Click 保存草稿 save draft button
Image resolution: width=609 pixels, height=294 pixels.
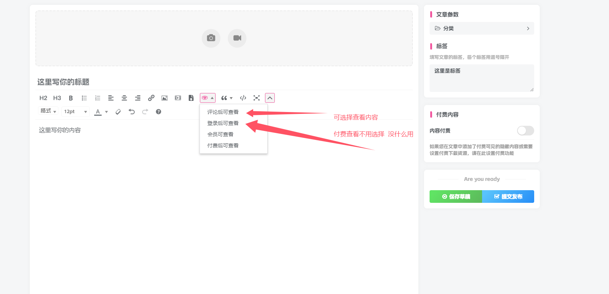coord(456,196)
